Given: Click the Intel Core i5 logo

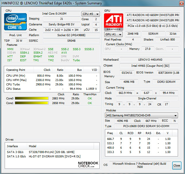Looking at the screenshot, I should pos(15,22).
